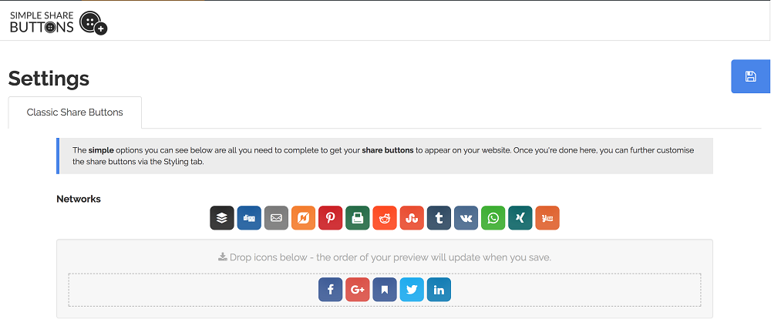Click the Tumblr network icon
Image resolution: width=771 pixels, height=329 pixels.
[439, 218]
